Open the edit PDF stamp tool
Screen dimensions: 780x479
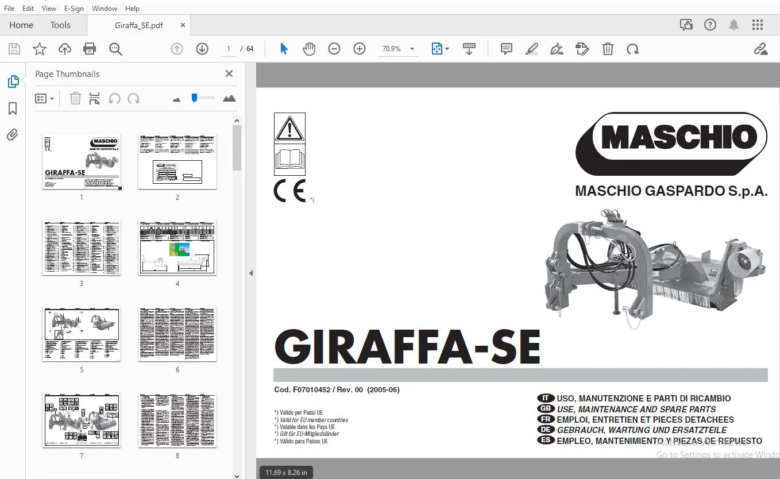[582, 49]
